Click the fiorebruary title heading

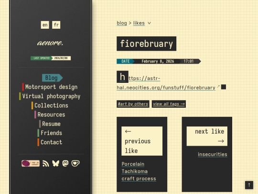click(x=147, y=44)
